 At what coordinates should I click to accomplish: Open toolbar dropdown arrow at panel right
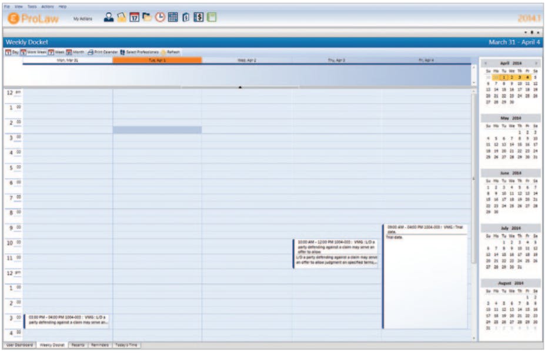(x=526, y=32)
